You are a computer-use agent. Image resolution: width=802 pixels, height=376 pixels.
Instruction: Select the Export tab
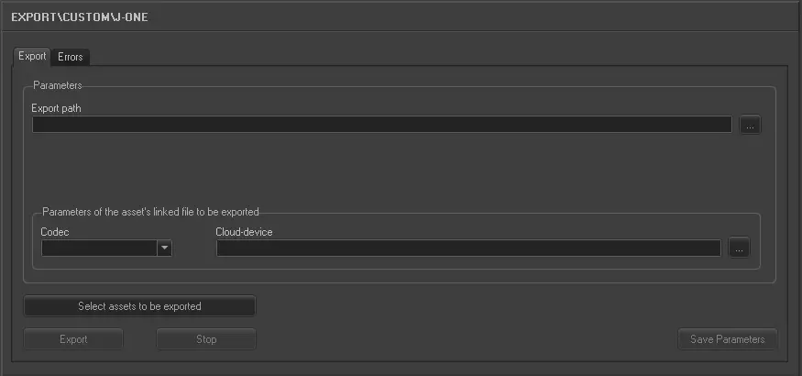[32, 56]
